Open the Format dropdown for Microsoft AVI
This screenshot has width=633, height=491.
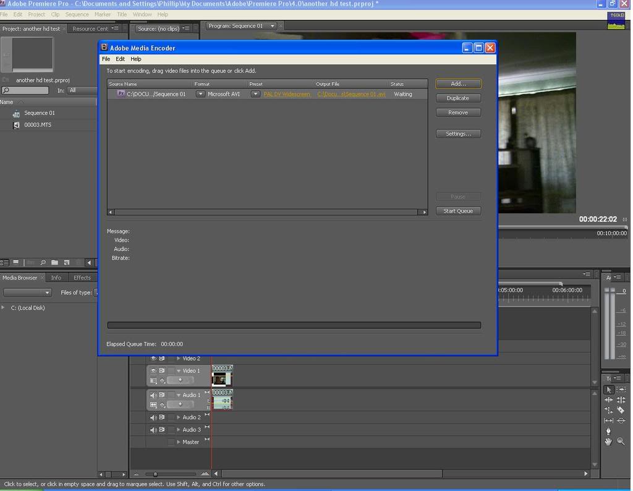(200, 94)
